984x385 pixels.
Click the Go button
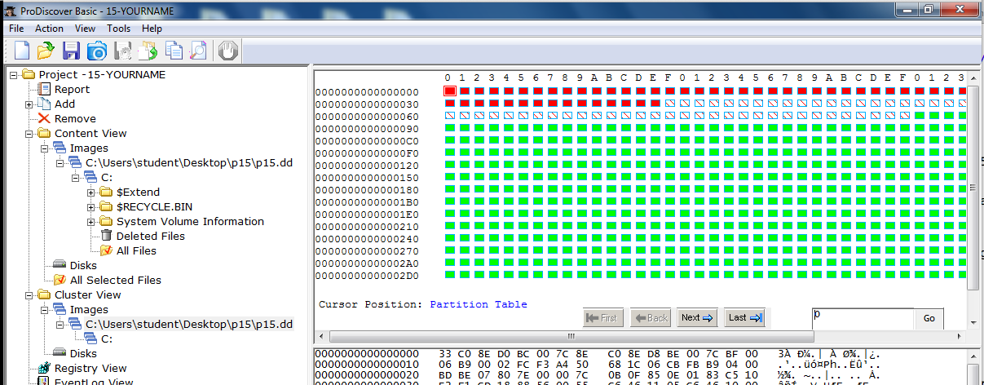click(929, 318)
